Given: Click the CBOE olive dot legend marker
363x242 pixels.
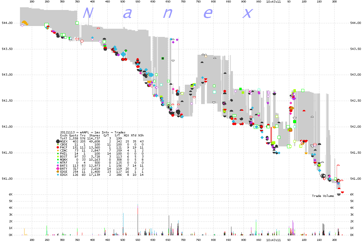Looking at the screenshot, I should point(57,144).
